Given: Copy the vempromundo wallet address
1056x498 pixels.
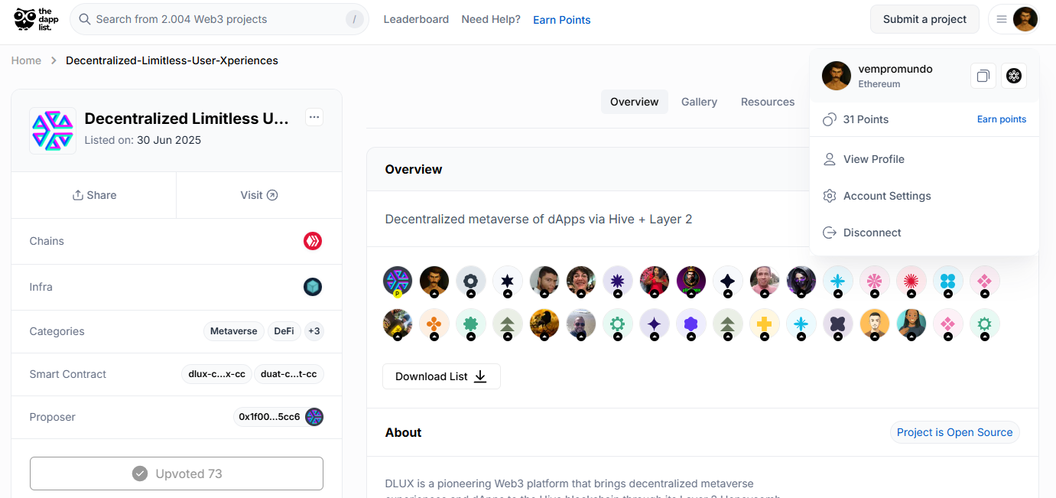Looking at the screenshot, I should tap(983, 76).
